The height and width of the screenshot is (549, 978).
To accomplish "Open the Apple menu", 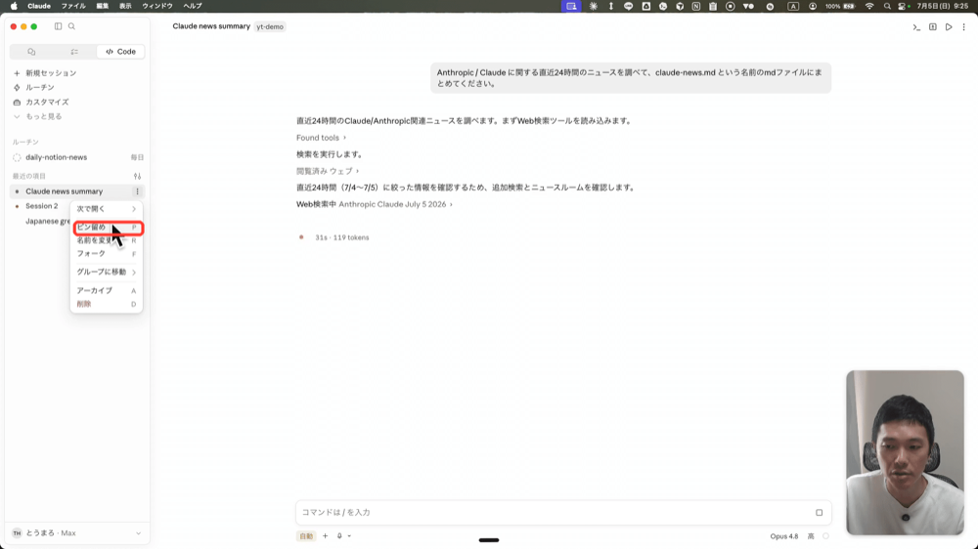I will (14, 6).
